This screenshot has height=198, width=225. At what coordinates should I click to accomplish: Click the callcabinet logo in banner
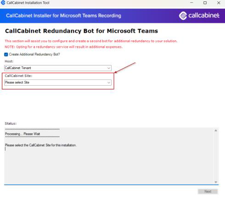point(199,16)
